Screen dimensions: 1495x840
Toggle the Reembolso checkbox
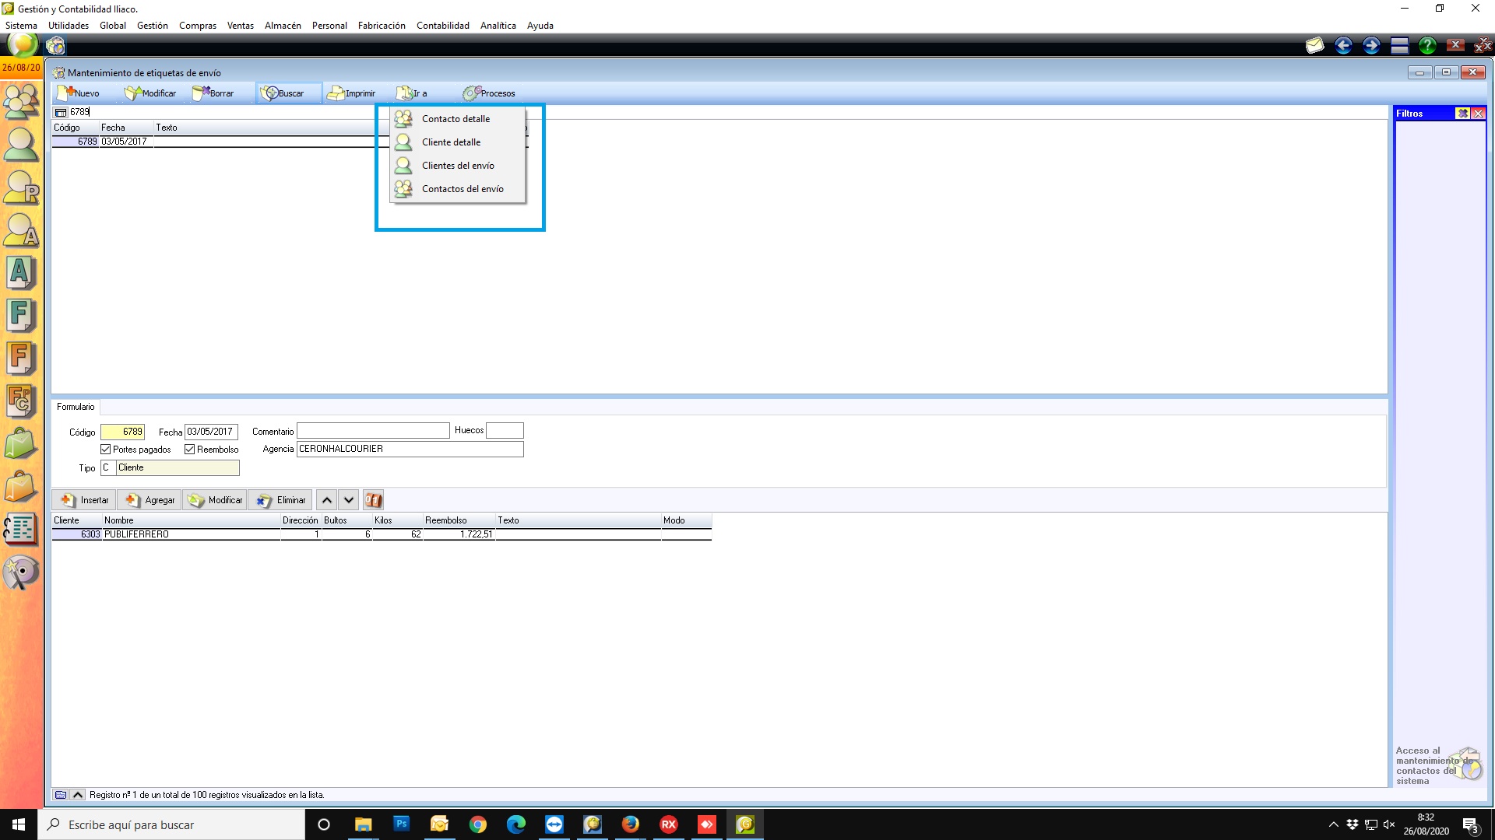pyautogui.click(x=189, y=450)
